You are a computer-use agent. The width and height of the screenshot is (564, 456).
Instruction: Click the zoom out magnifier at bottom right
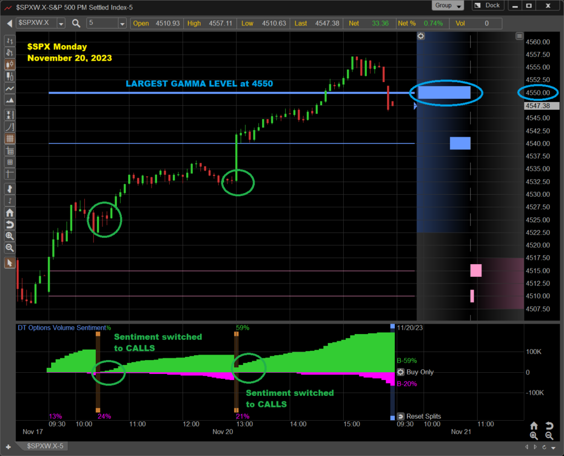pyautogui.click(x=549, y=435)
